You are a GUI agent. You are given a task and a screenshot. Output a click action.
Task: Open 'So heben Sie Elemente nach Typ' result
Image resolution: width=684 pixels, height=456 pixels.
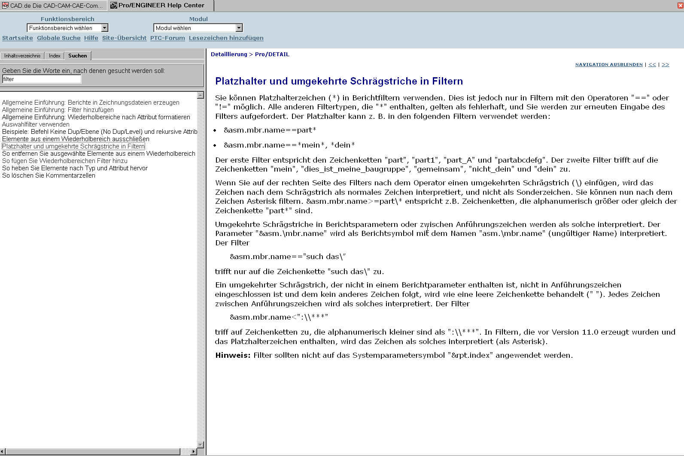[x=75, y=168]
